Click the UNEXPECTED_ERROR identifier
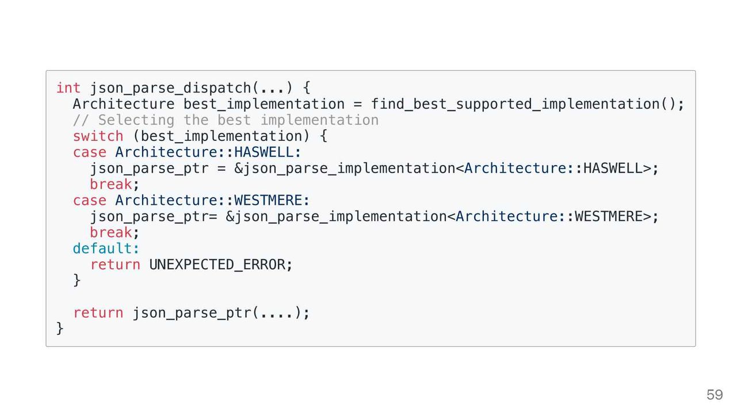741x417 pixels. (217, 265)
